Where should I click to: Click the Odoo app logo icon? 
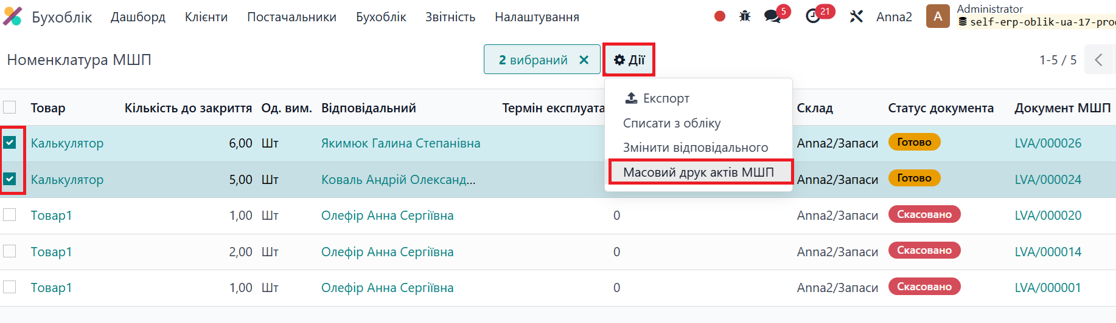click(x=13, y=16)
